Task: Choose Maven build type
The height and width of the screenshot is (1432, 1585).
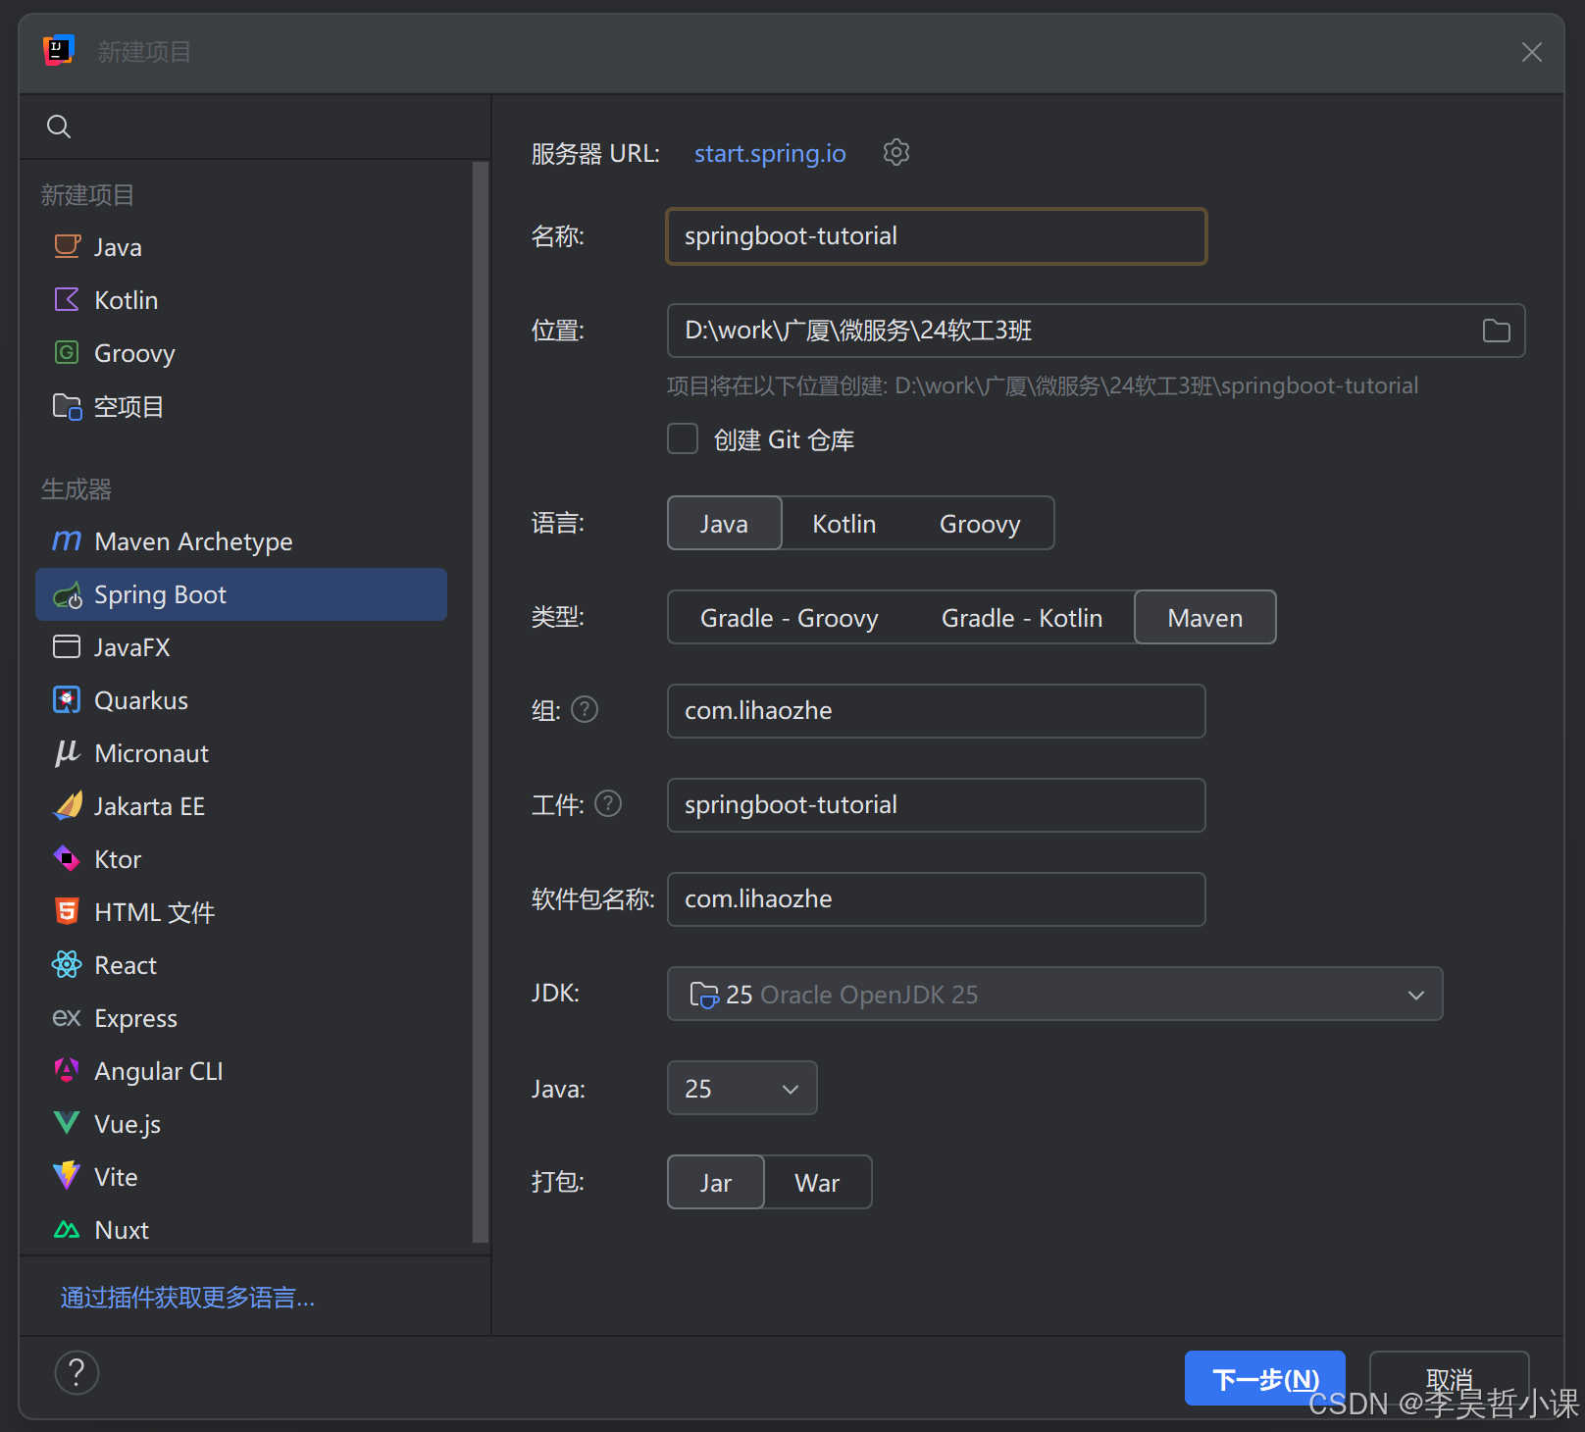Action: coord(1204,617)
